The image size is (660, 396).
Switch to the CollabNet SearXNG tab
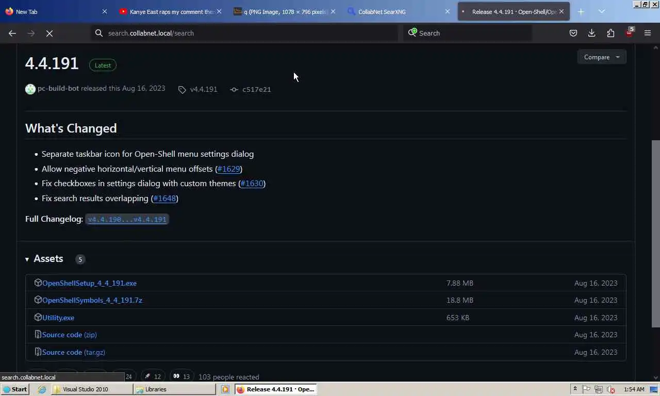399,11
